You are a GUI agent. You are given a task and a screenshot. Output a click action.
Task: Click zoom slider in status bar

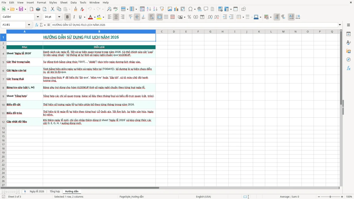[330, 197]
